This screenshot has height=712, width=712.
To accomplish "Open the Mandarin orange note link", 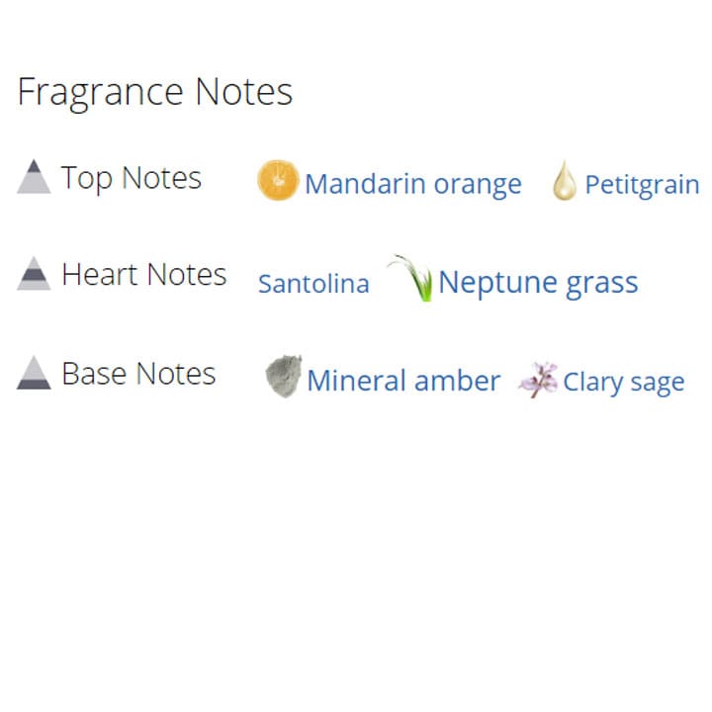I will 412,184.
